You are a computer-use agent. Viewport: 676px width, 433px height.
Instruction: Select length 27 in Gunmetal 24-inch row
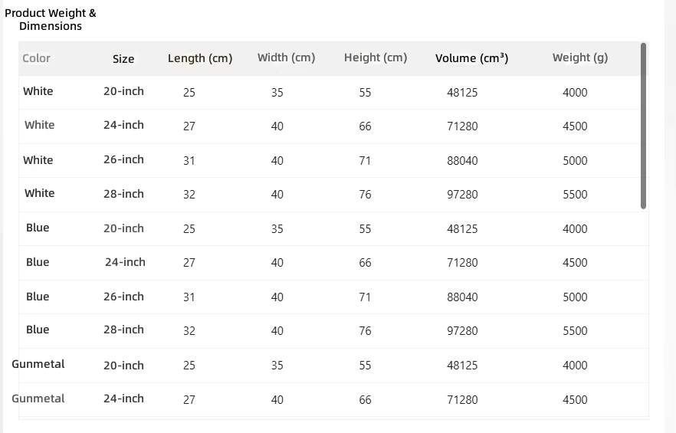[189, 399]
